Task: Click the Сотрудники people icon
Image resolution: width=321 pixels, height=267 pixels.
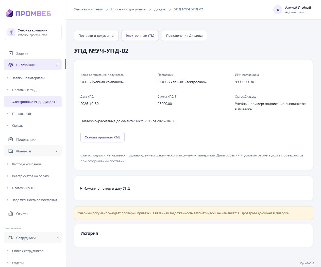Action: pyautogui.click(x=11, y=238)
